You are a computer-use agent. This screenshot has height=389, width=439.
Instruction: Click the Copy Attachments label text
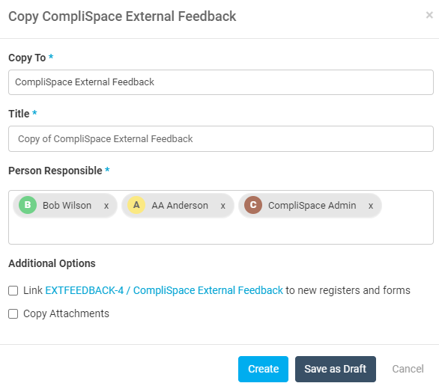[67, 313]
